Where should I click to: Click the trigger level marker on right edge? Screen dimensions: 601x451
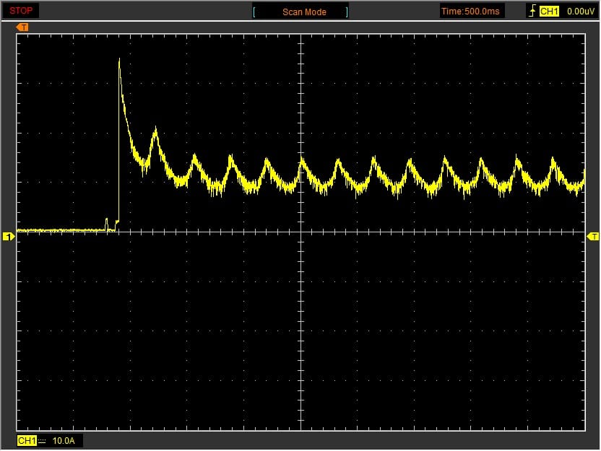pyautogui.click(x=593, y=237)
